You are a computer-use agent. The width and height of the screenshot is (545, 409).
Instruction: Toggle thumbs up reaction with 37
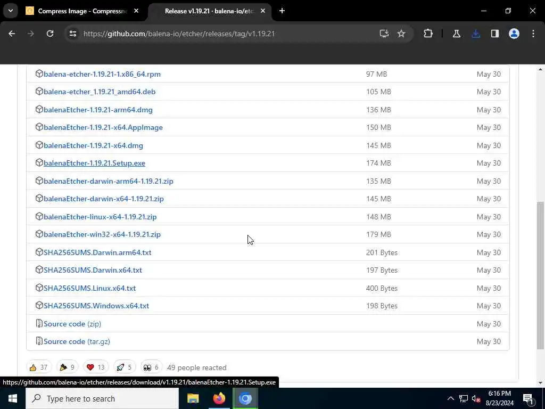pyautogui.click(x=39, y=367)
